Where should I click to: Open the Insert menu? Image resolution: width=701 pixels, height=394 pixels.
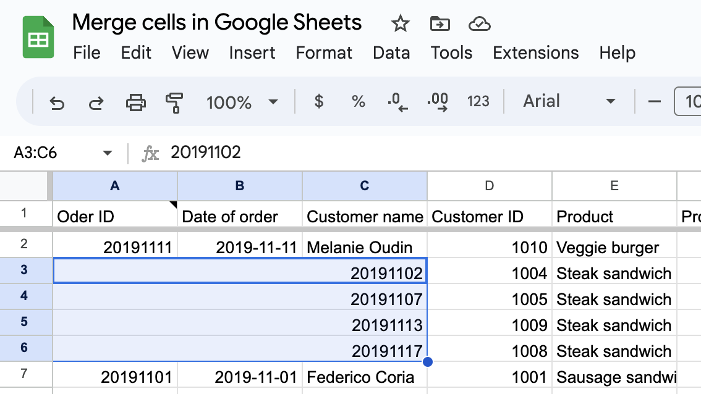252,52
